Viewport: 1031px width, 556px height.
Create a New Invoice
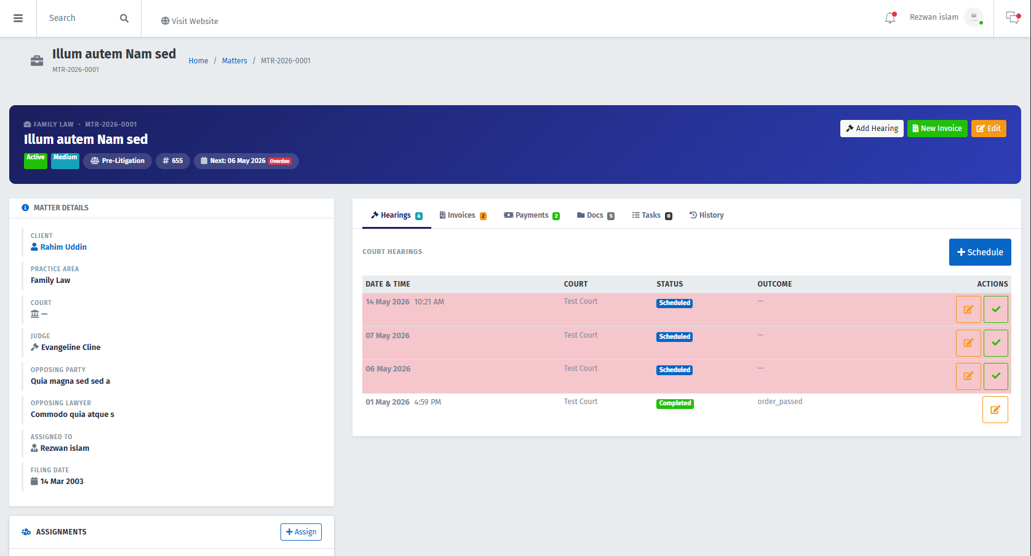(937, 129)
